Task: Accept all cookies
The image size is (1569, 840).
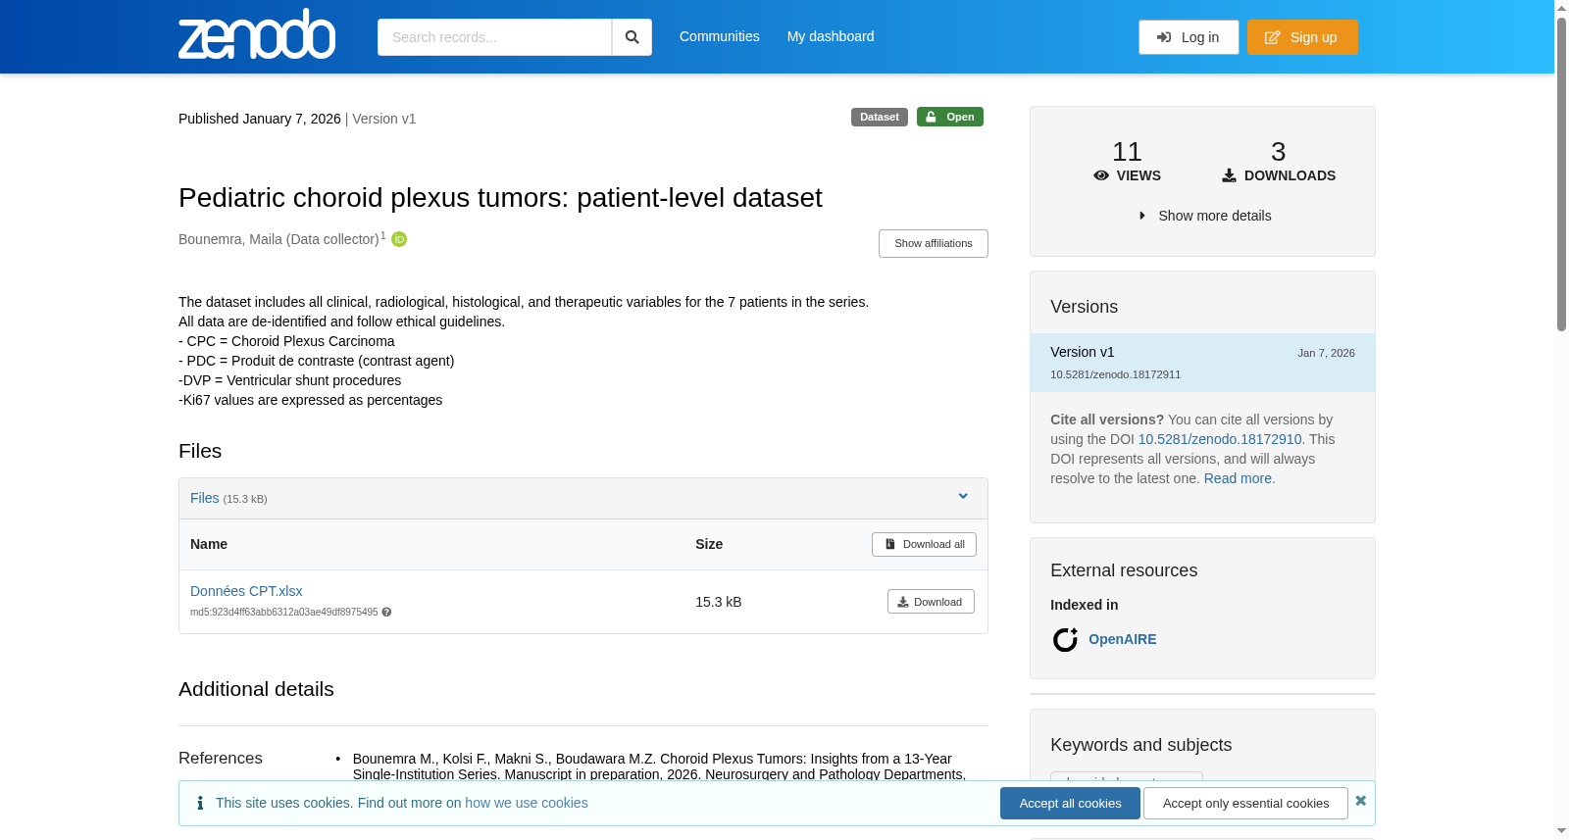Action: click(1070, 803)
